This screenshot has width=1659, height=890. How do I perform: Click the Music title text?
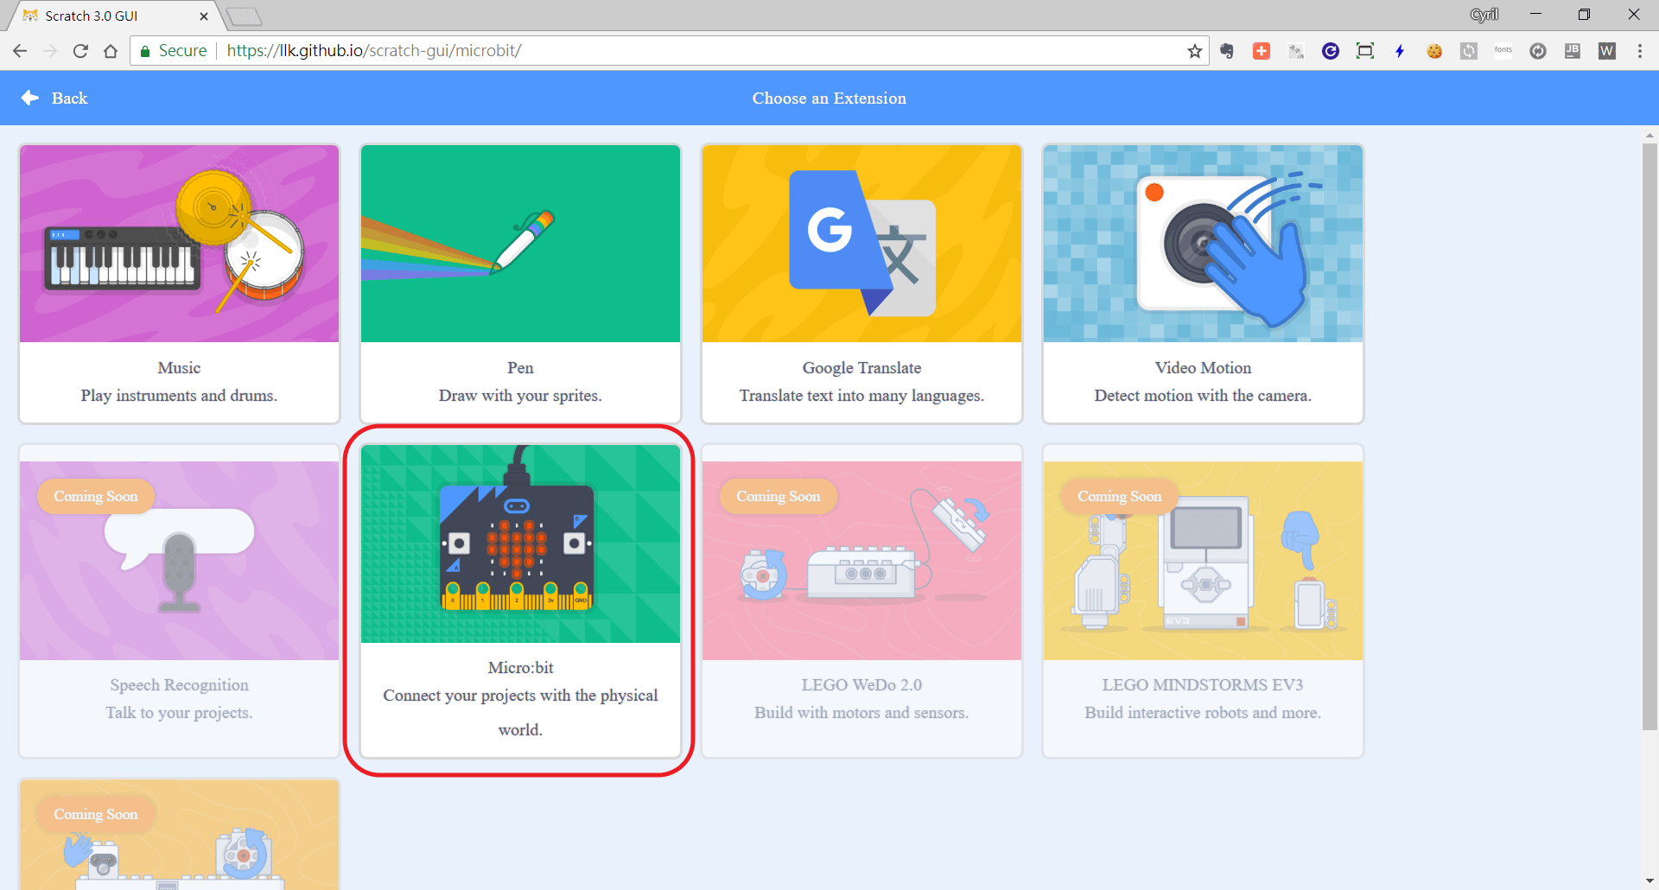tap(179, 368)
